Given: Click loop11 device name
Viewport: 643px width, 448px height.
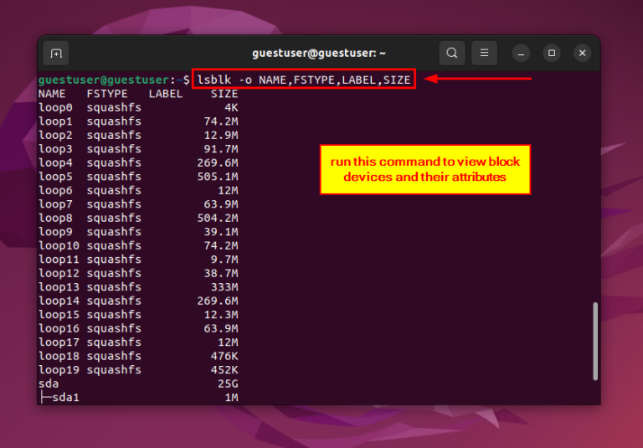Looking at the screenshot, I should (59, 260).
